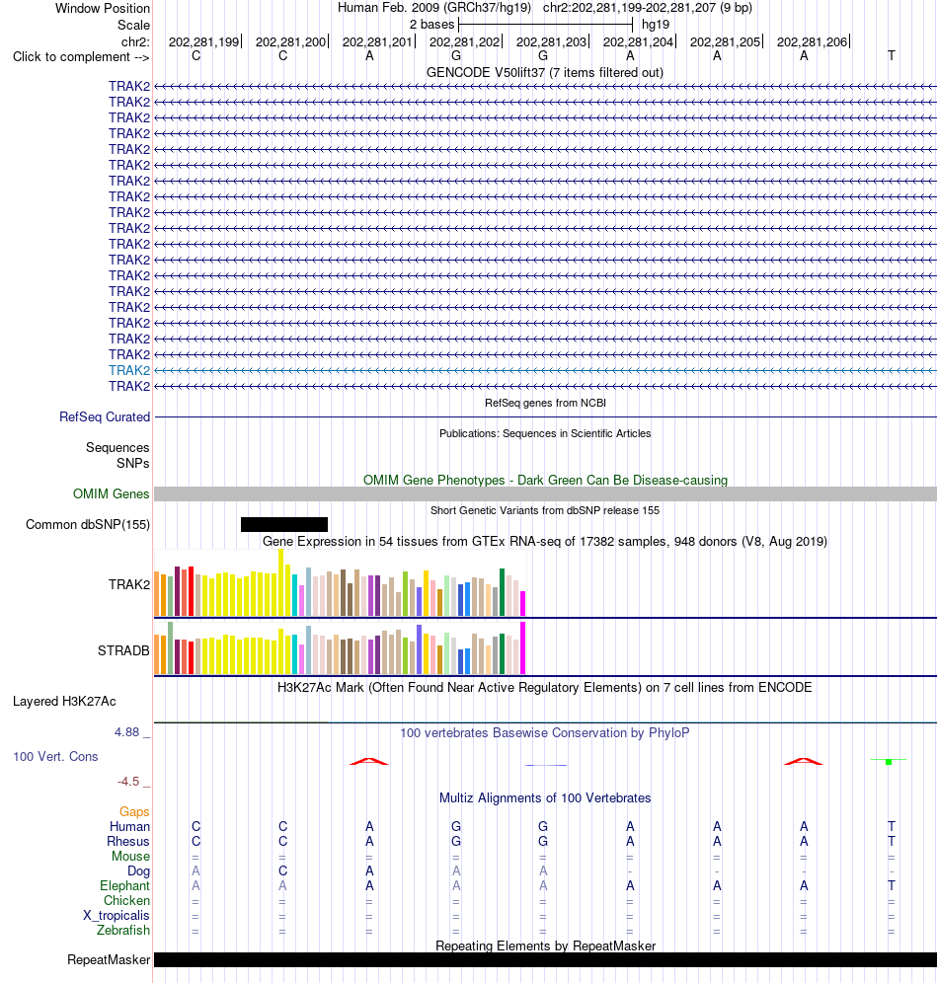Click the 'chr2:' ruler label

pos(135,42)
